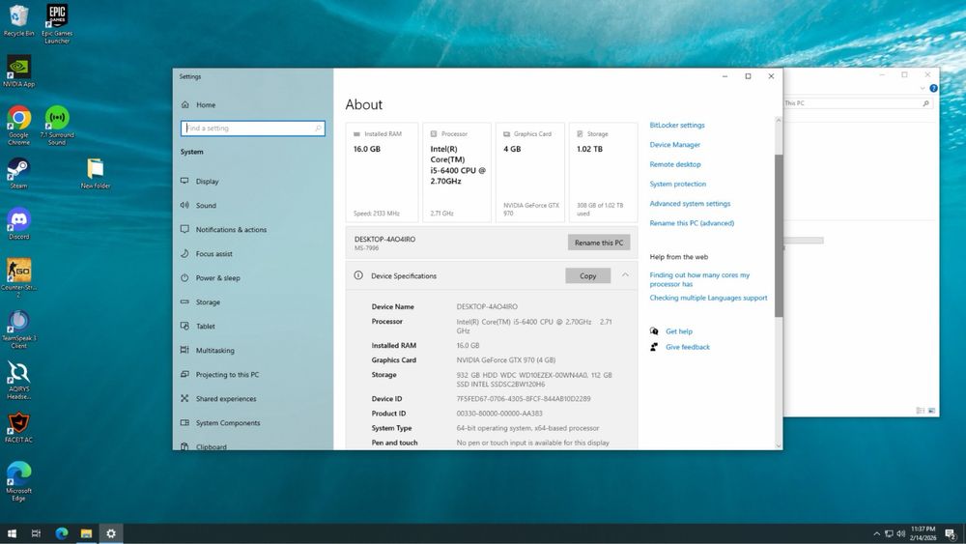Viewport: 966px width, 544px height.
Task: Launch Steam from the desktop
Action: [18, 173]
